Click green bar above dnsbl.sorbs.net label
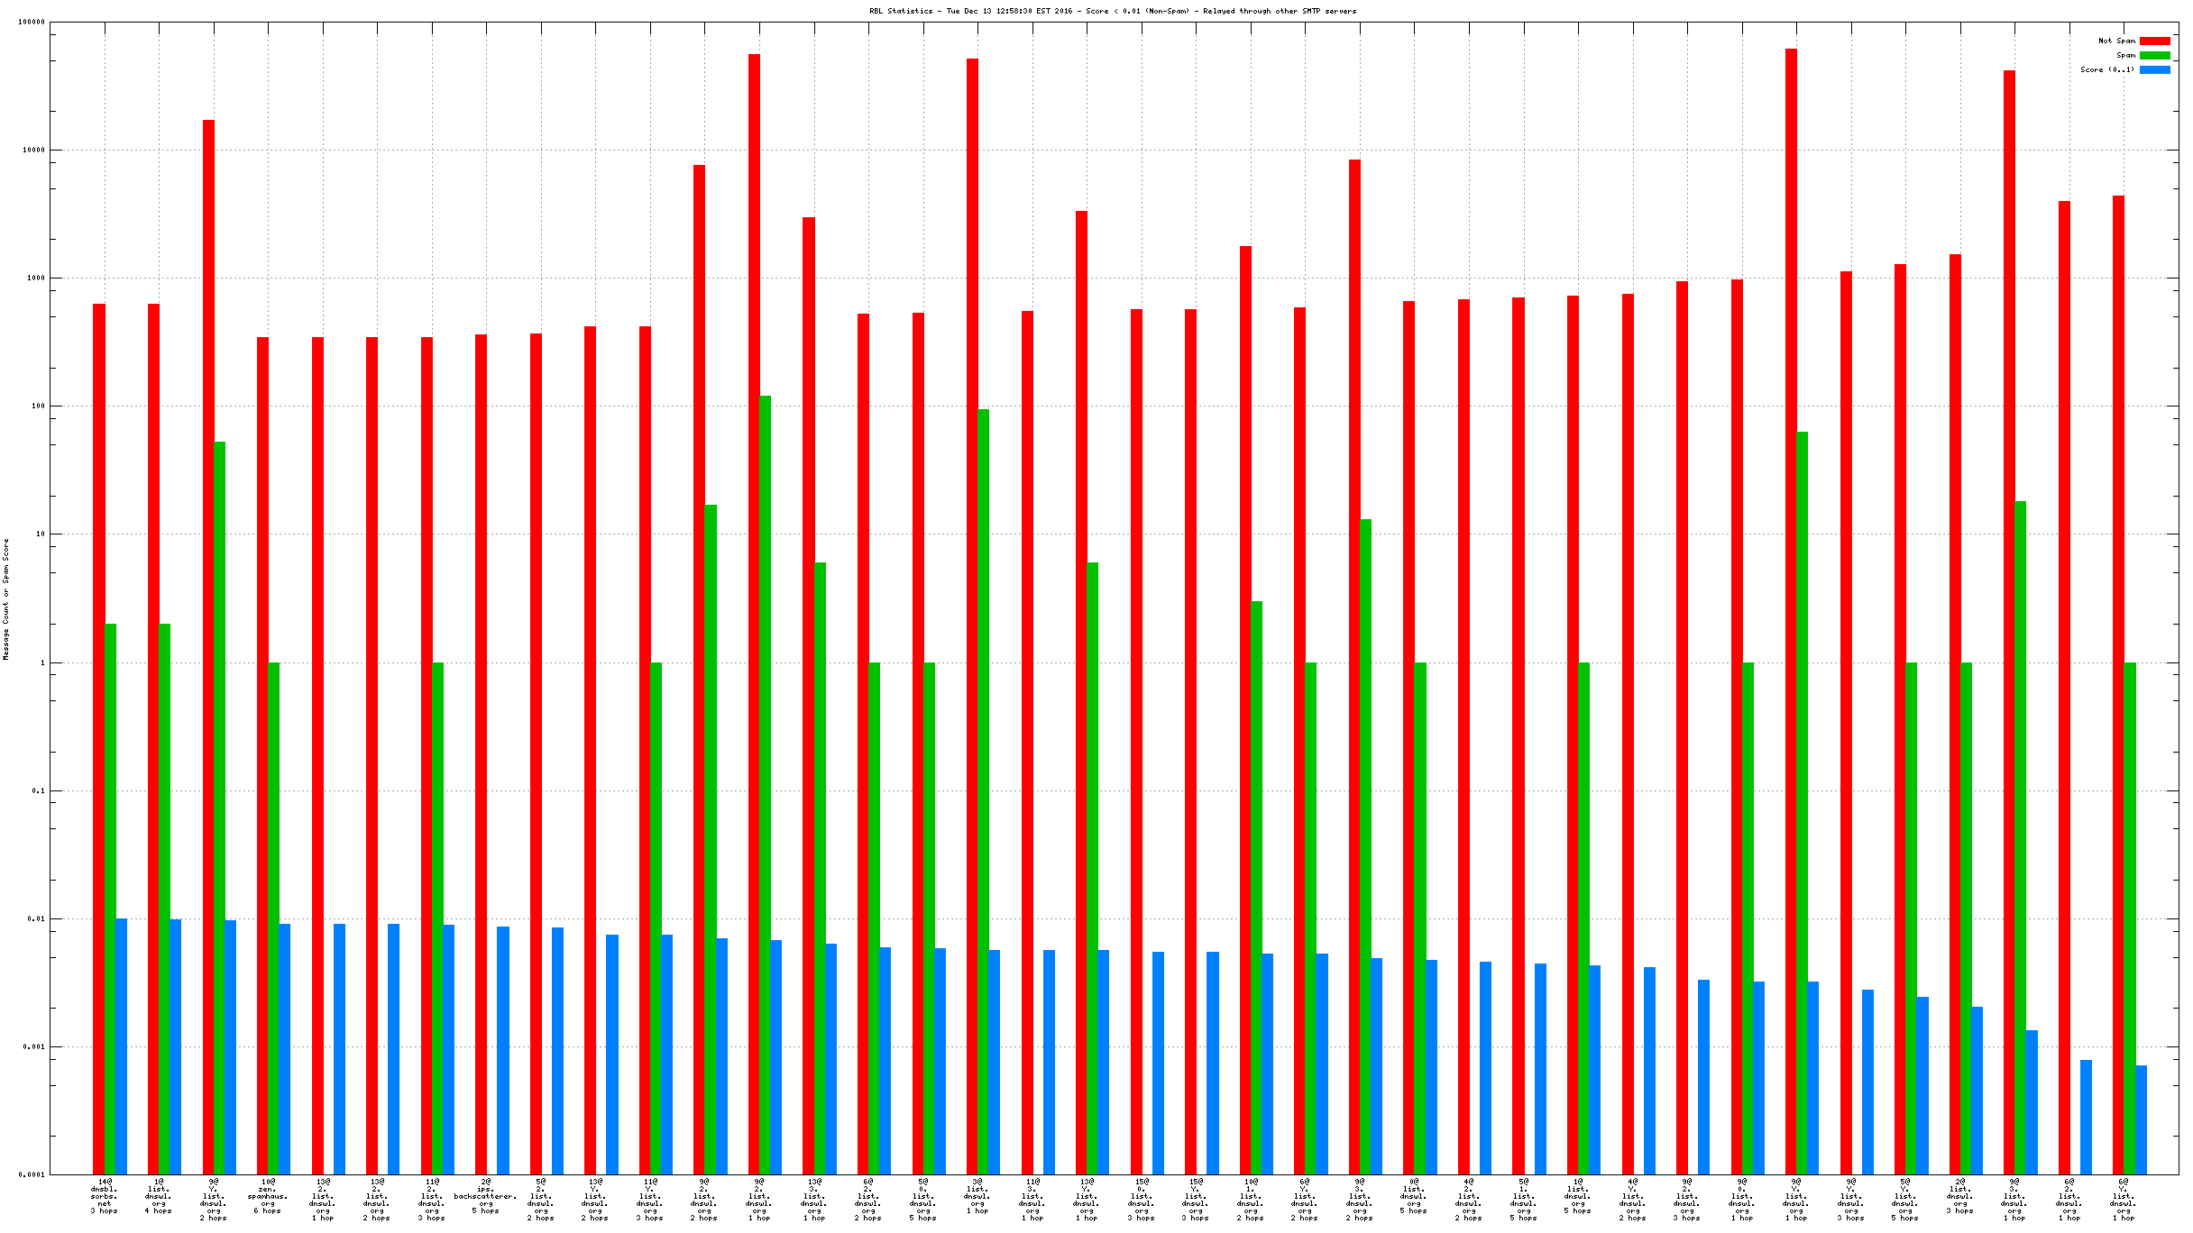This screenshot has width=2193, height=1233. (110, 898)
